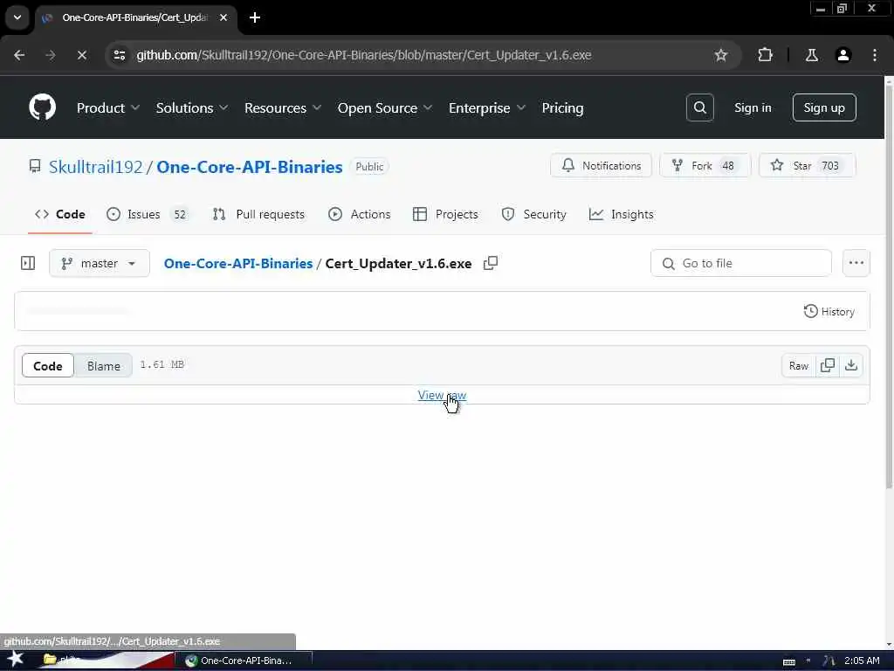The width and height of the screenshot is (894, 671).
Task: Go back using the browser back arrow
Action: tap(19, 55)
